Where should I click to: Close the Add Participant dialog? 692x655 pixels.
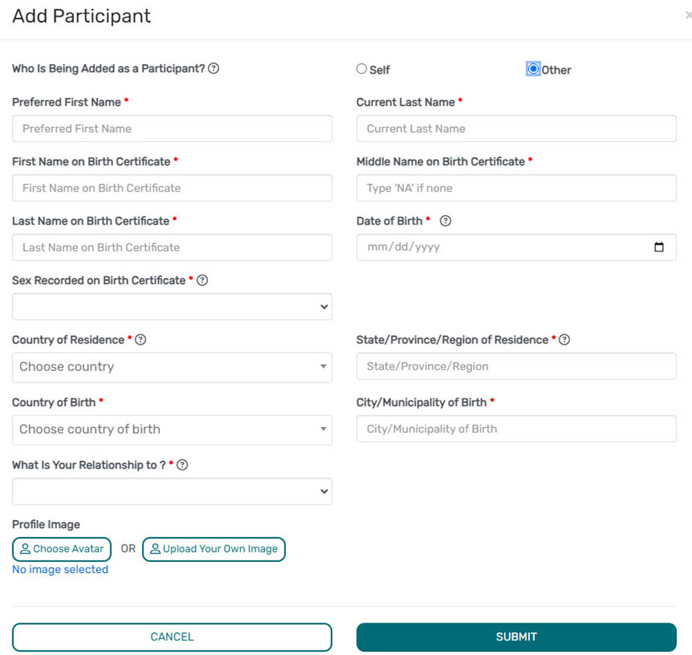[688, 15]
